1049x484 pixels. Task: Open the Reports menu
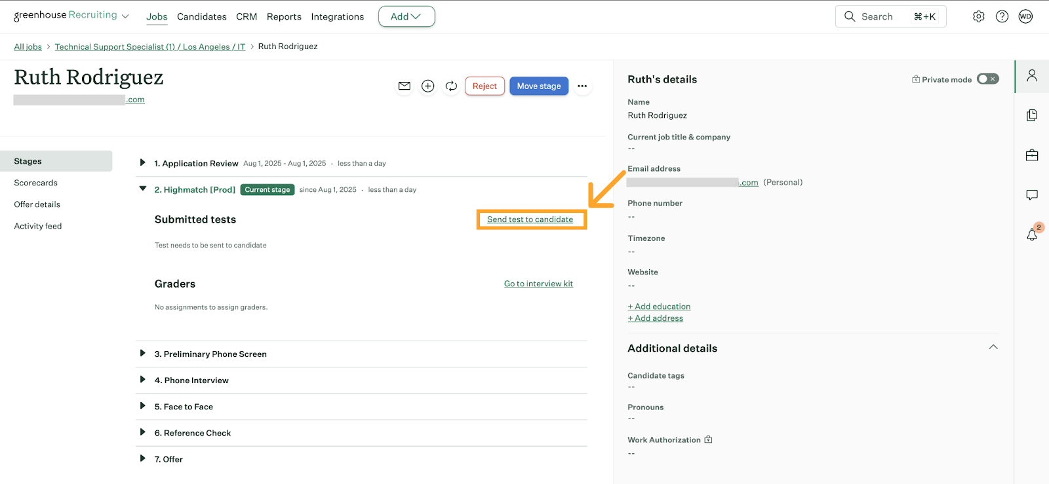click(x=284, y=16)
